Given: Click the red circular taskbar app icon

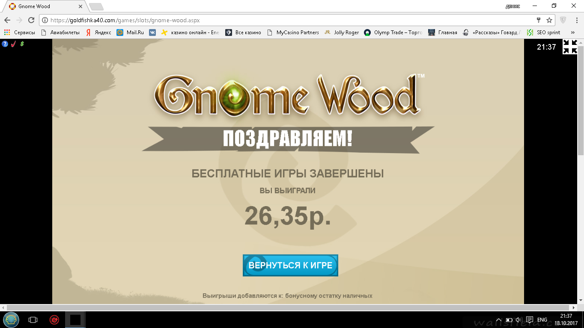Looking at the screenshot, I should pos(54,319).
